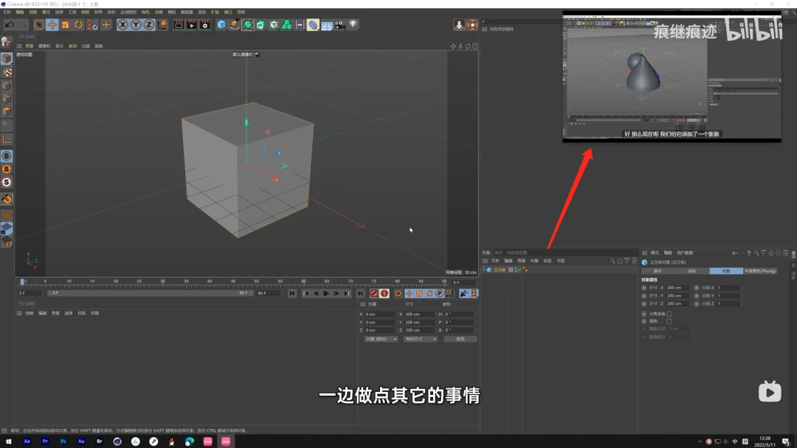The width and height of the screenshot is (797, 448).
Task: Click the 应用 apply button
Action: tap(460, 339)
